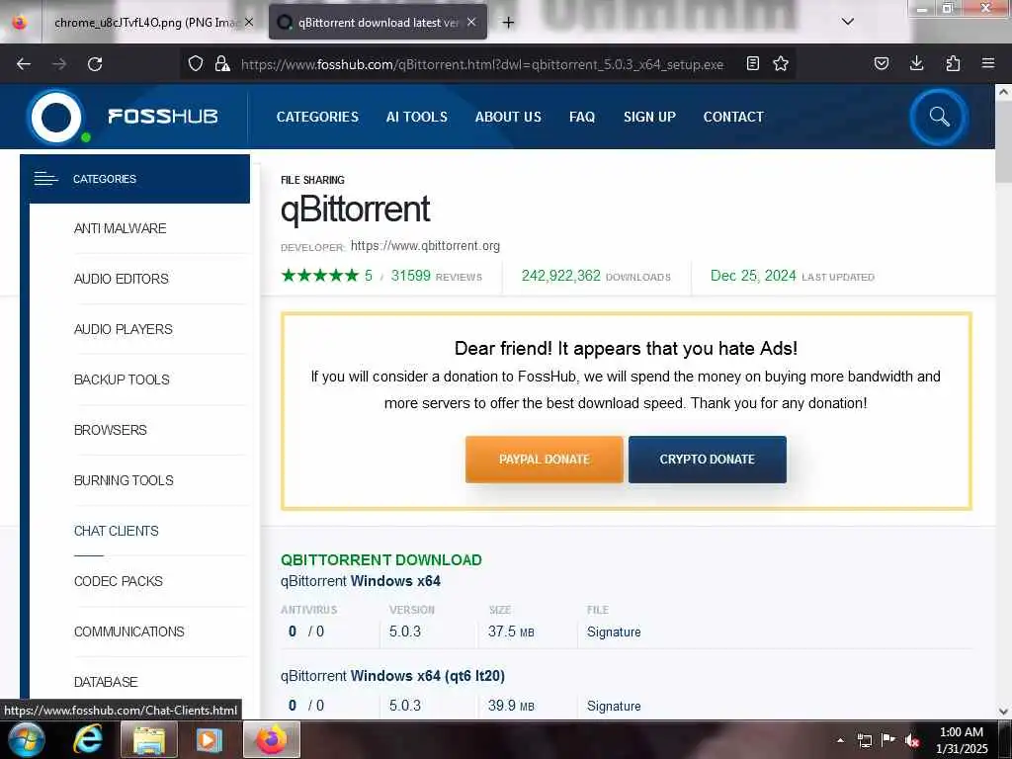Open COMMUNICATIONS category
The height and width of the screenshot is (759, 1012).
[x=129, y=632]
